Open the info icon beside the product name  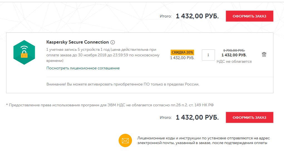(113, 42)
